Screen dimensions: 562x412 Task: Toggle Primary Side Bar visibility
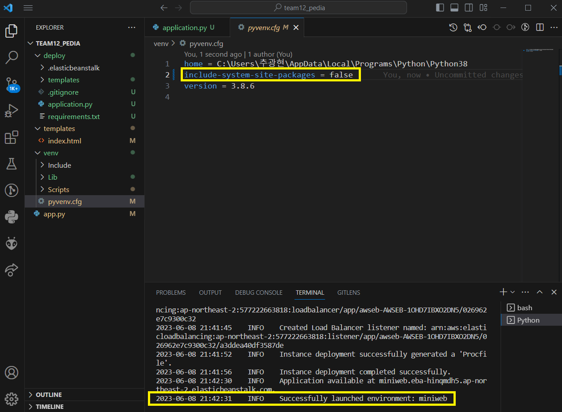pyautogui.click(x=440, y=8)
